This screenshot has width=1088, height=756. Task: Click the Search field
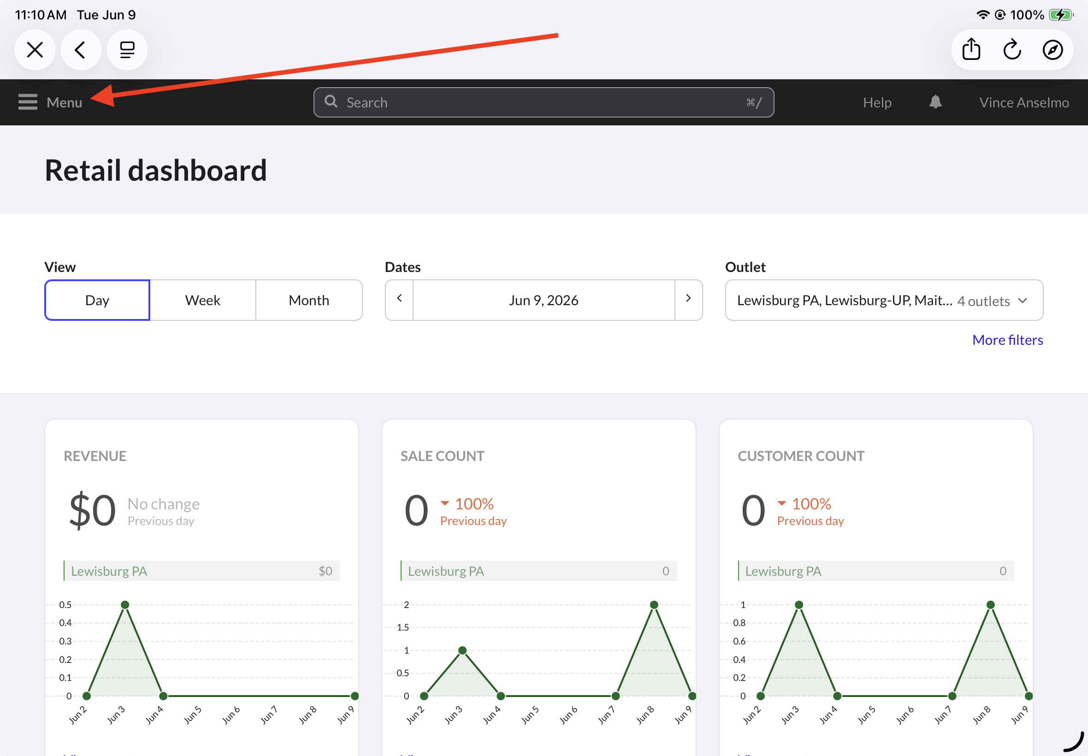(543, 102)
